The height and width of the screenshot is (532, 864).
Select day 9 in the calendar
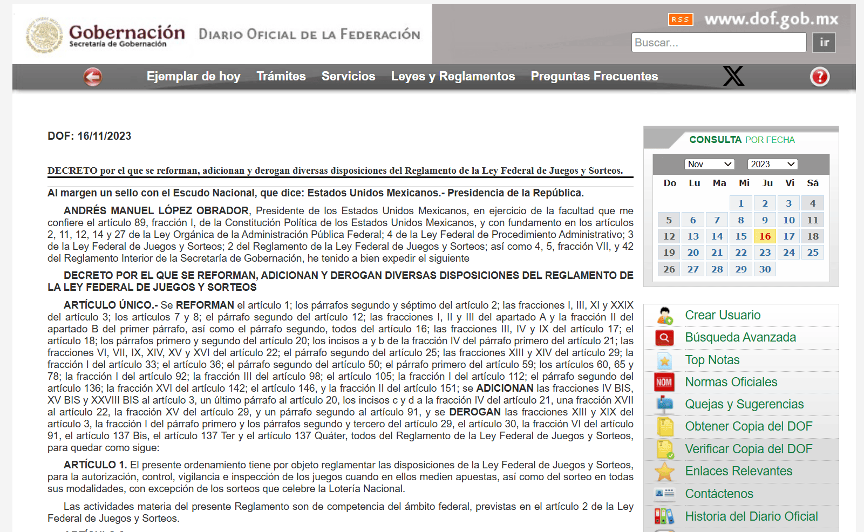pyautogui.click(x=765, y=220)
